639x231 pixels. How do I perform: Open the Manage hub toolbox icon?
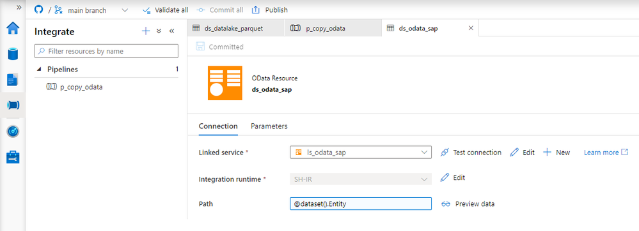13,157
